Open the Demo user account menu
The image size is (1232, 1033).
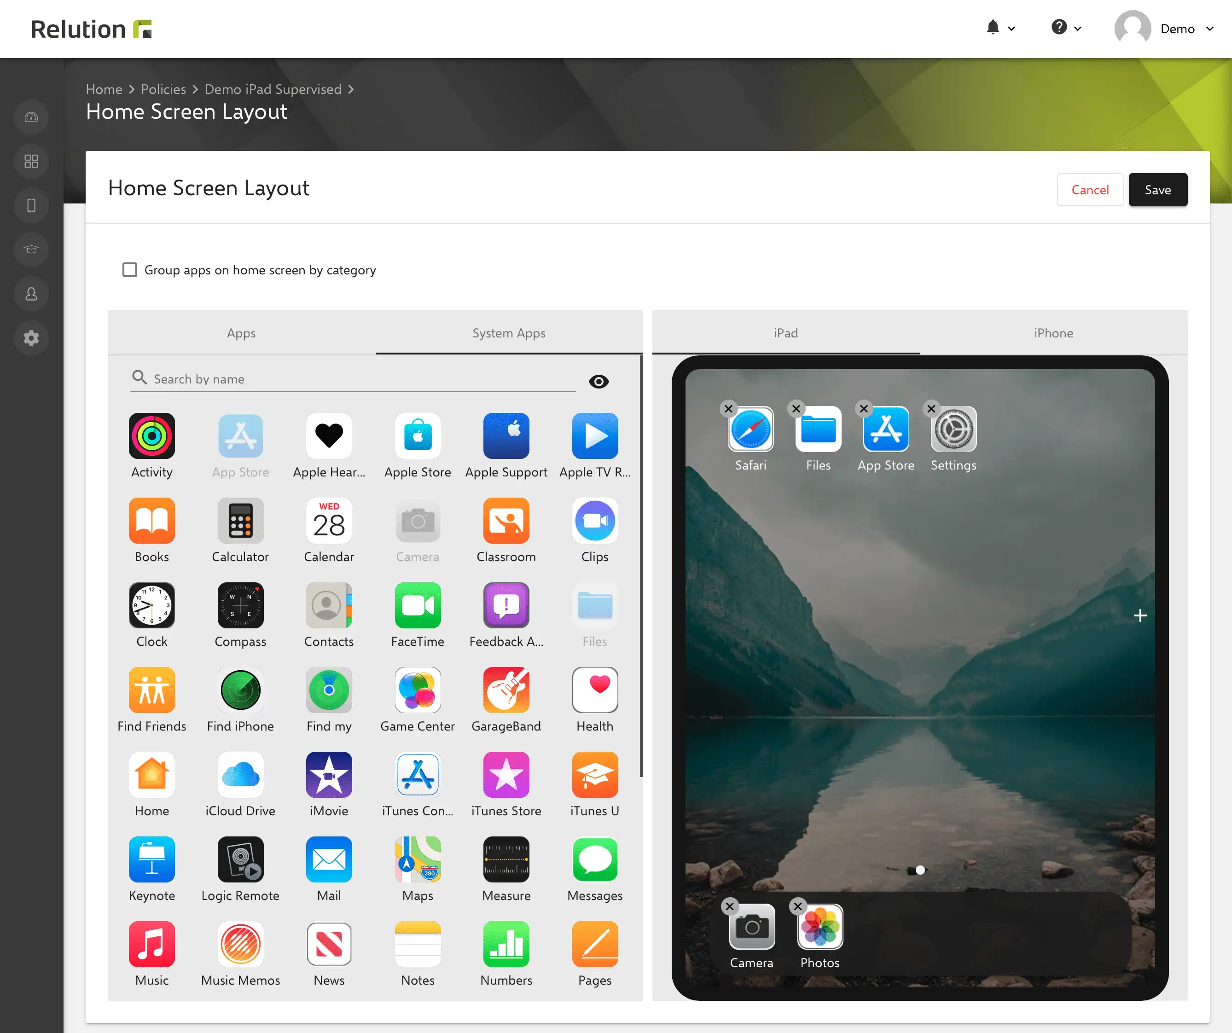1164,29
